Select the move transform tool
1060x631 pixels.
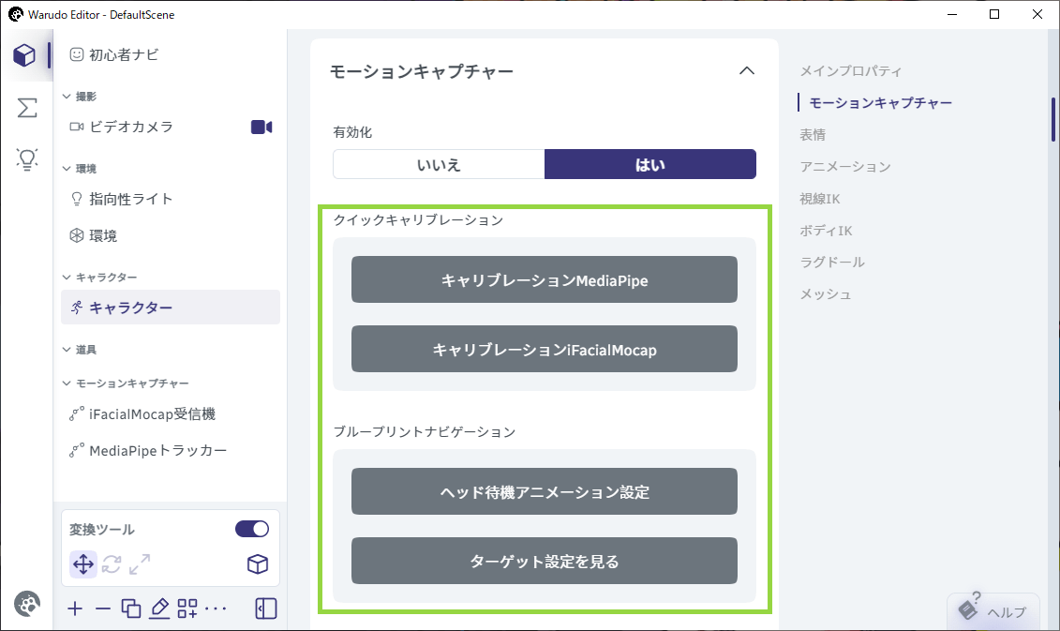click(83, 564)
